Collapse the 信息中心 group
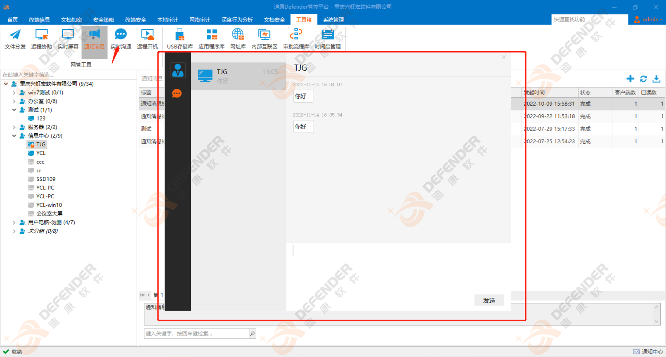Image resolution: width=666 pixels, height=357 pixels. pyautogui.click(x=14, y=136)
